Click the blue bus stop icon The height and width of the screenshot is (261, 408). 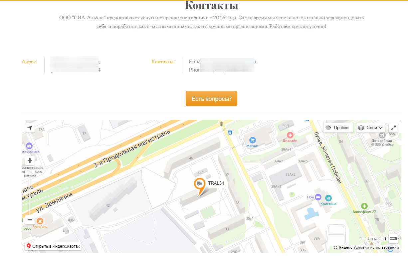click(x=229, y=132)
